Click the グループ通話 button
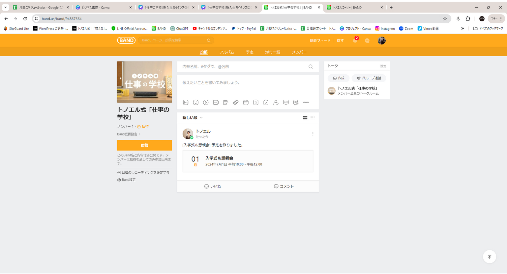This screenshot has width=507, height=274. pyautogui.click(x=369, y=78)
